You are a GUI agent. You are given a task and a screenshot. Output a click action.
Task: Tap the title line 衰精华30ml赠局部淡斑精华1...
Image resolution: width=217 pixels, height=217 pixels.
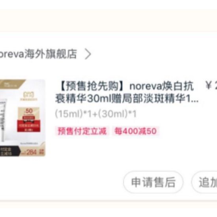click(127, 99)
